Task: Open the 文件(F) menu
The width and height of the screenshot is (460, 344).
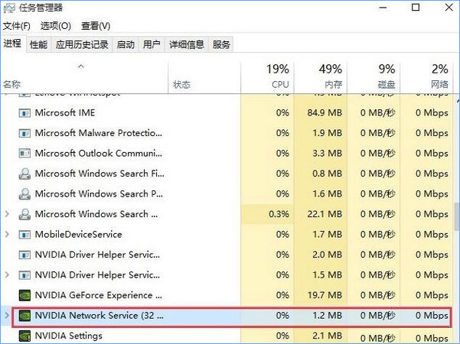Action: pyautogui.click(x=16, y=27)
